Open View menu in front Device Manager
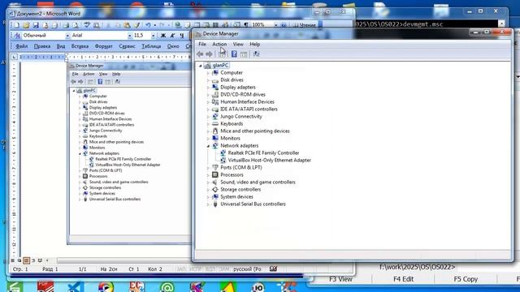520x292 pixels. (x=238, y=44)
